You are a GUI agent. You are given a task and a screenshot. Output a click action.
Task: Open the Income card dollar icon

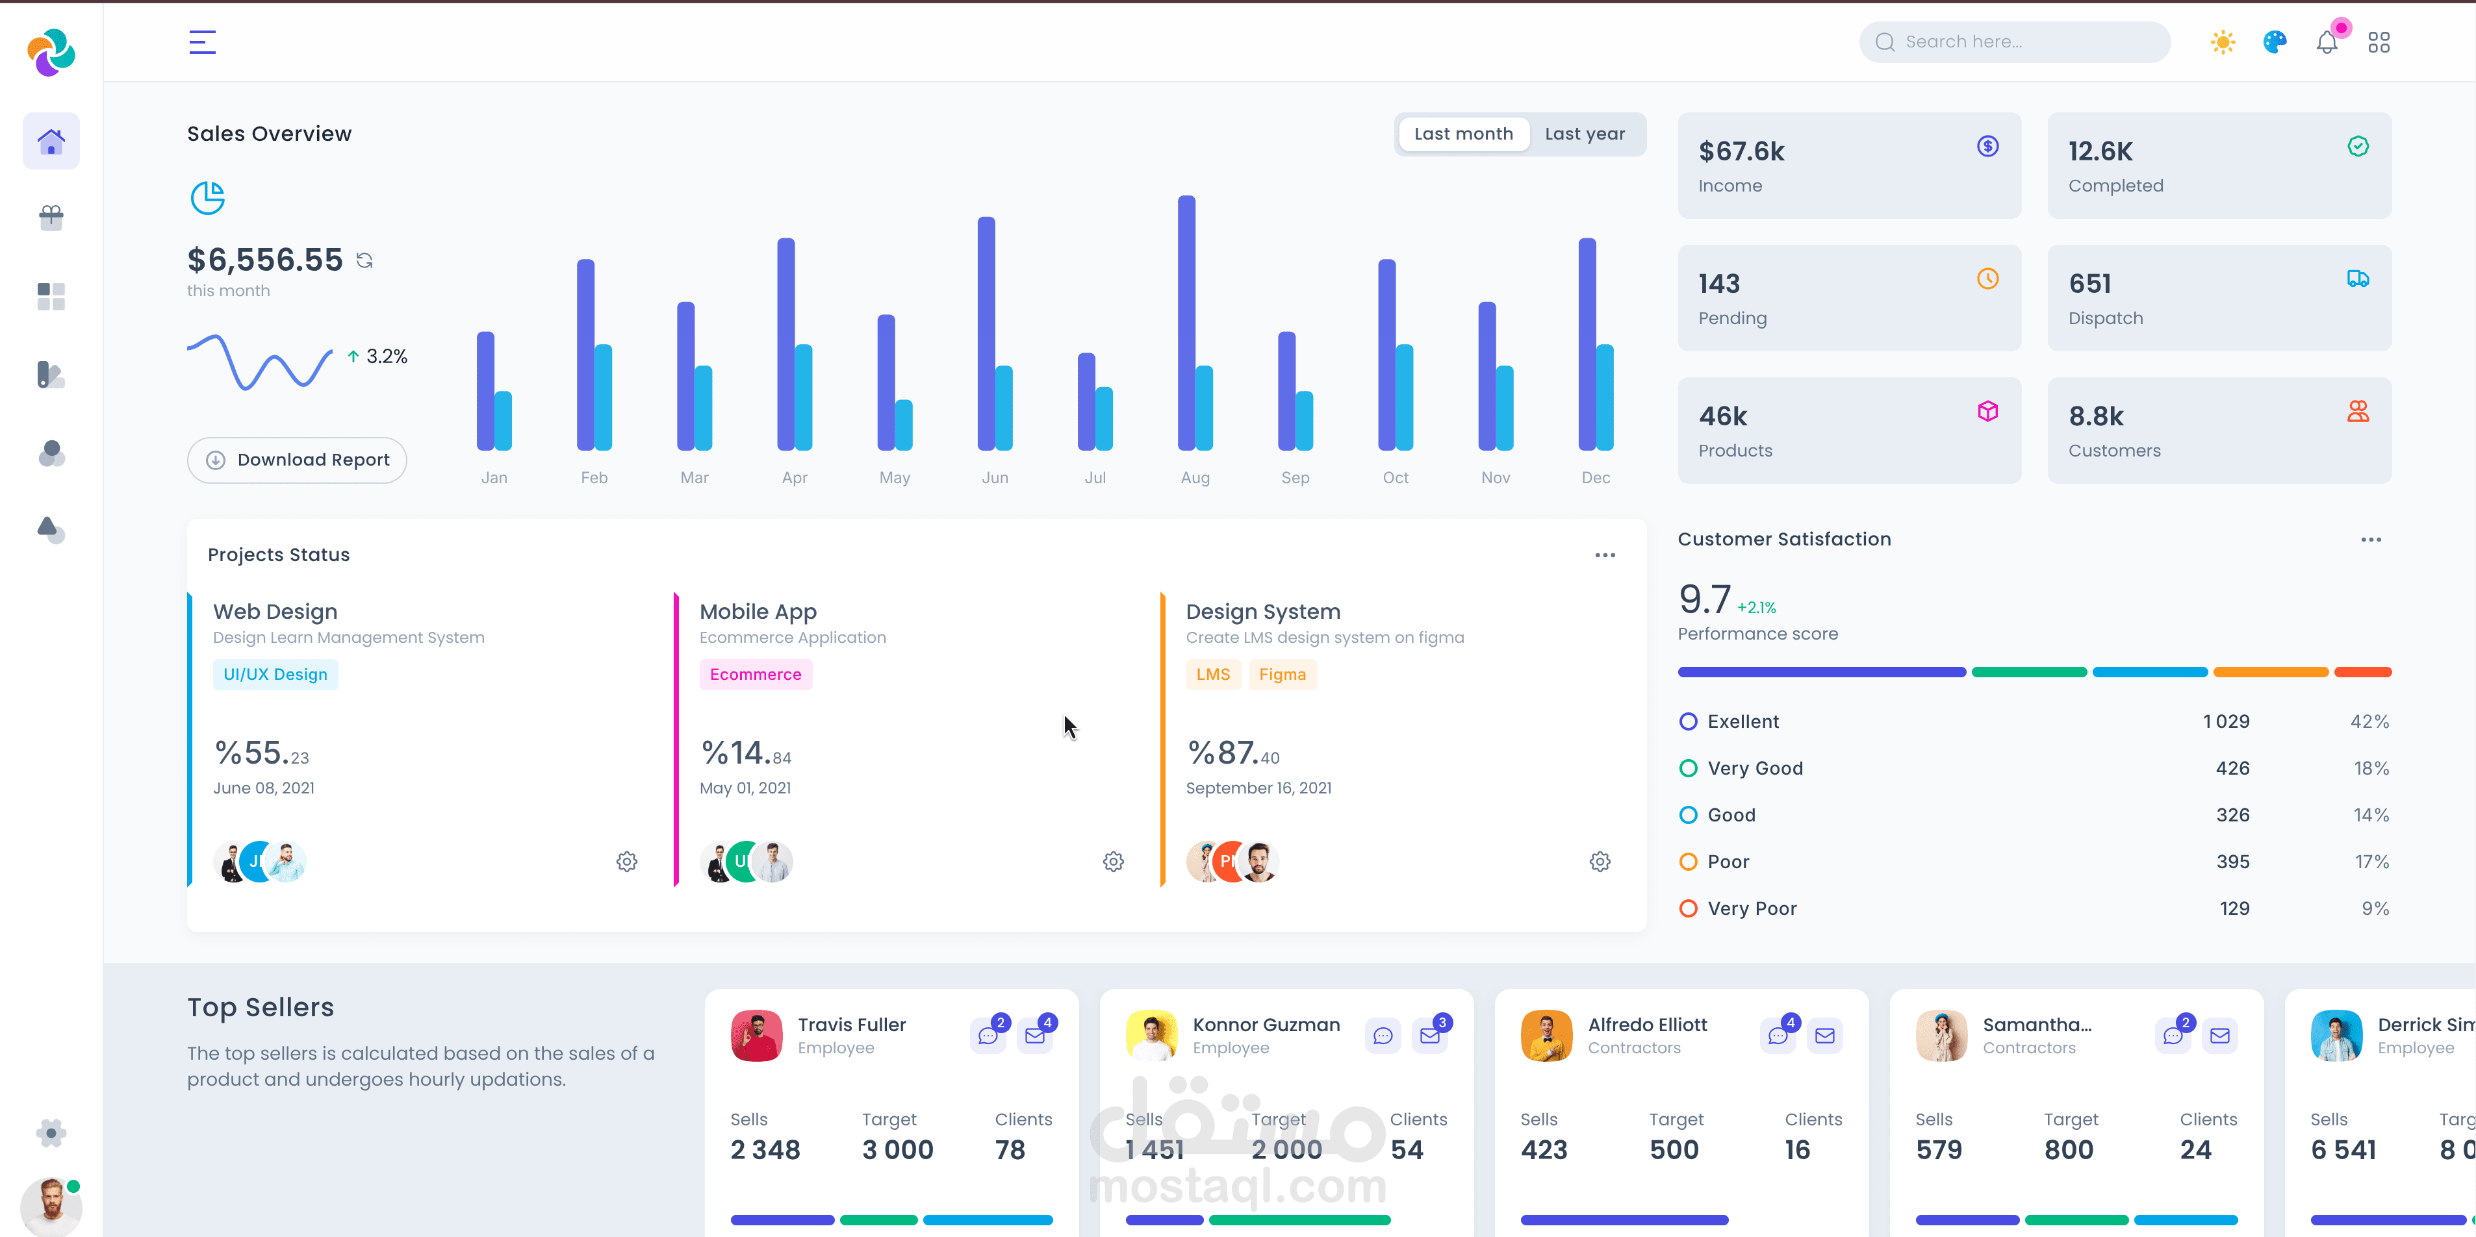pyautogui.click(x=1987, y=146)
